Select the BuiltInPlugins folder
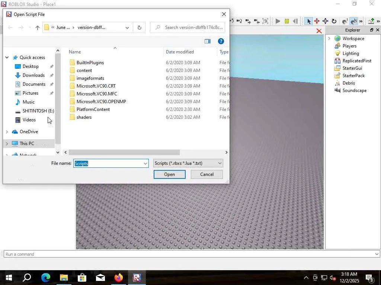The width and height of the screenshot is (381, 285). (x=90, y=62)
